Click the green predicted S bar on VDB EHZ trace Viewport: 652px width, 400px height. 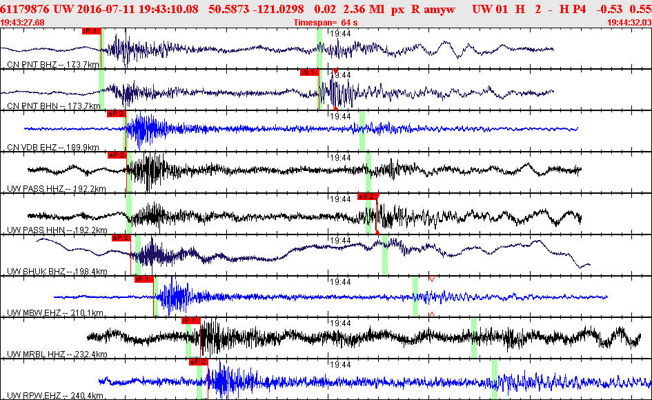(x=362, y=131)
